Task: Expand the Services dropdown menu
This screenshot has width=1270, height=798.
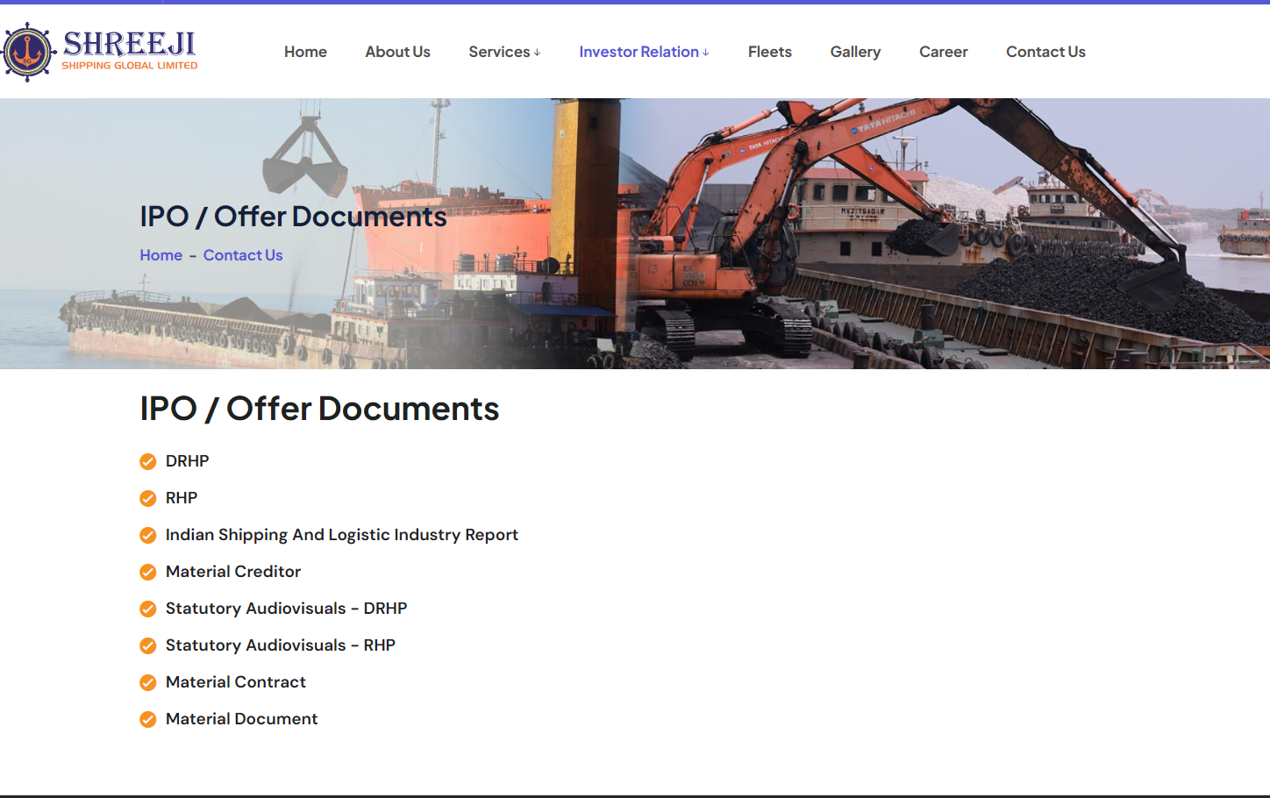Action: coord(499,52)
